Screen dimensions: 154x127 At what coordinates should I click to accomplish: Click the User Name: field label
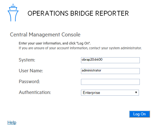(31, 71)
